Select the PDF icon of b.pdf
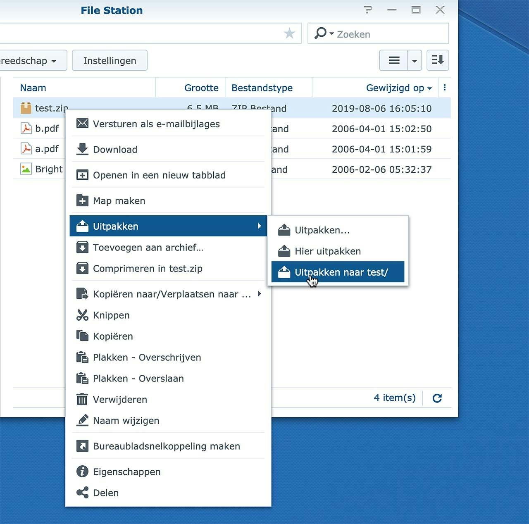Image resolution: width=529 pixels, height=524 pixels. click(26, 128)
